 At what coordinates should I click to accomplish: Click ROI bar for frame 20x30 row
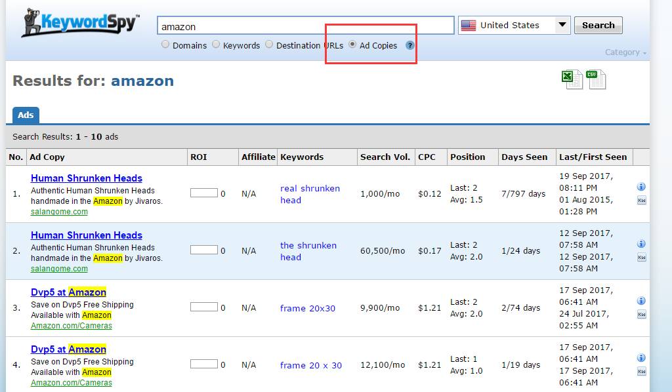click(x=204, y=307)
